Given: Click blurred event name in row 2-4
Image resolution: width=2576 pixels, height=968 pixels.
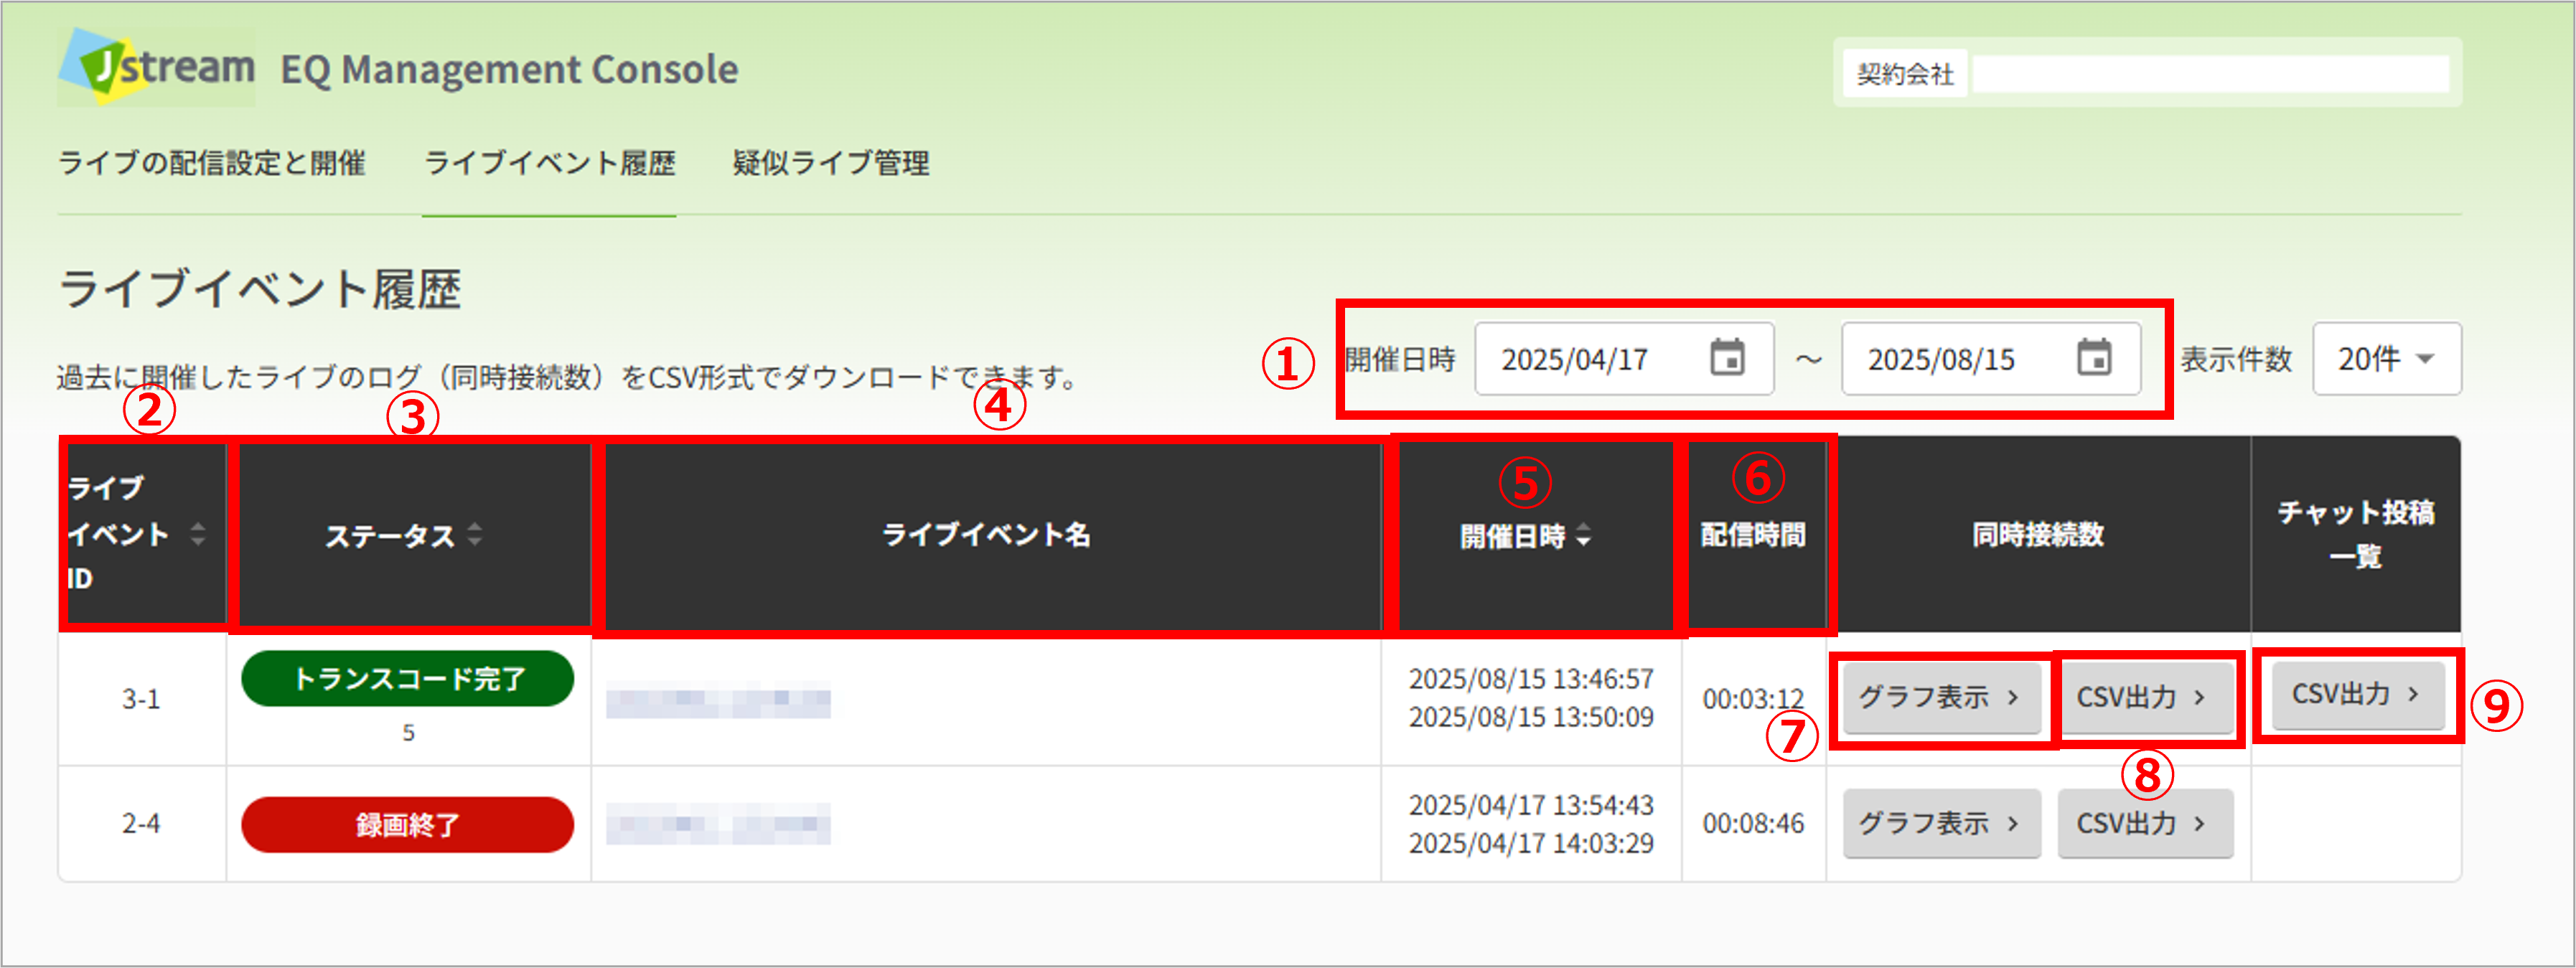Looking at the screenshot, I should pyautogui.click(x=718, y=824).
